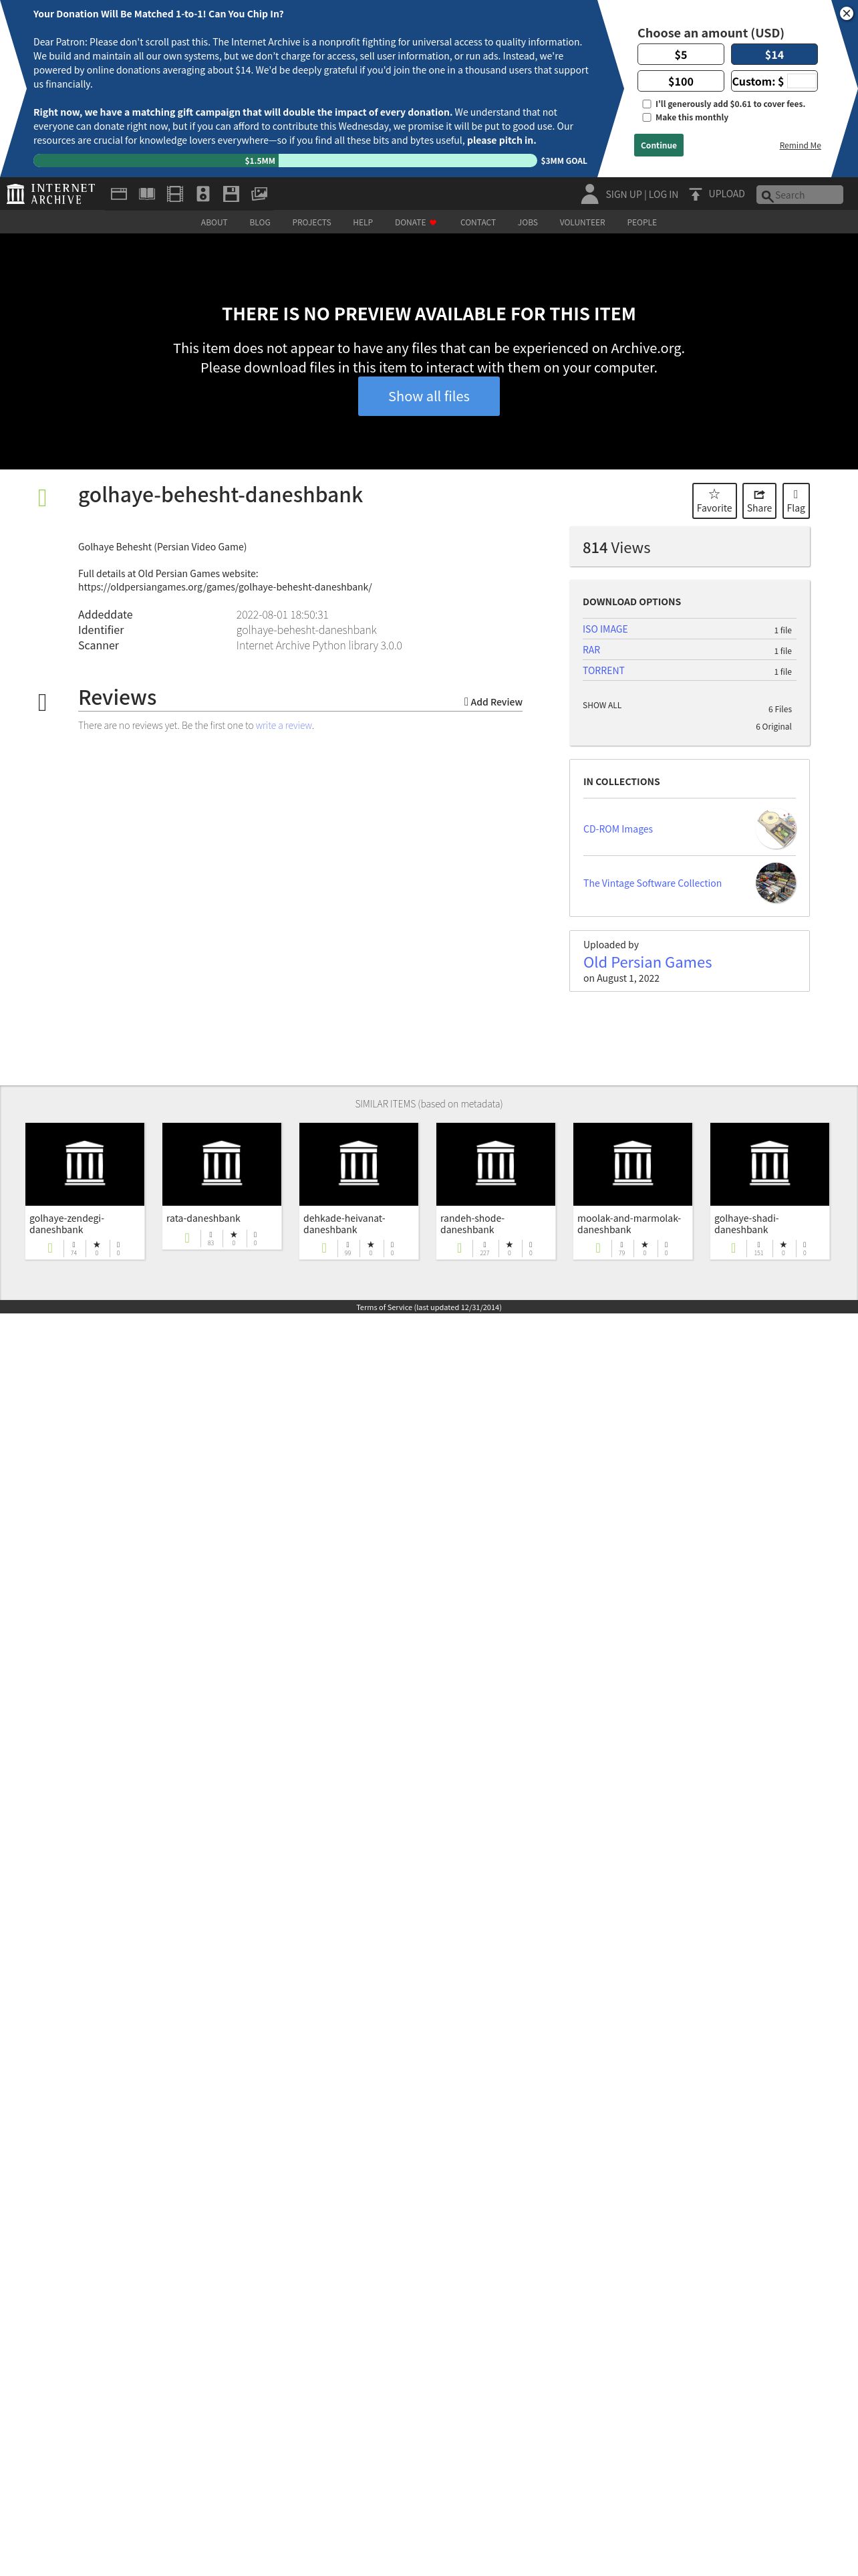The width and height of the screenshot is (858, 2576).
Task: Open CD-ROM Images collection link
Action: coord(617,829)
